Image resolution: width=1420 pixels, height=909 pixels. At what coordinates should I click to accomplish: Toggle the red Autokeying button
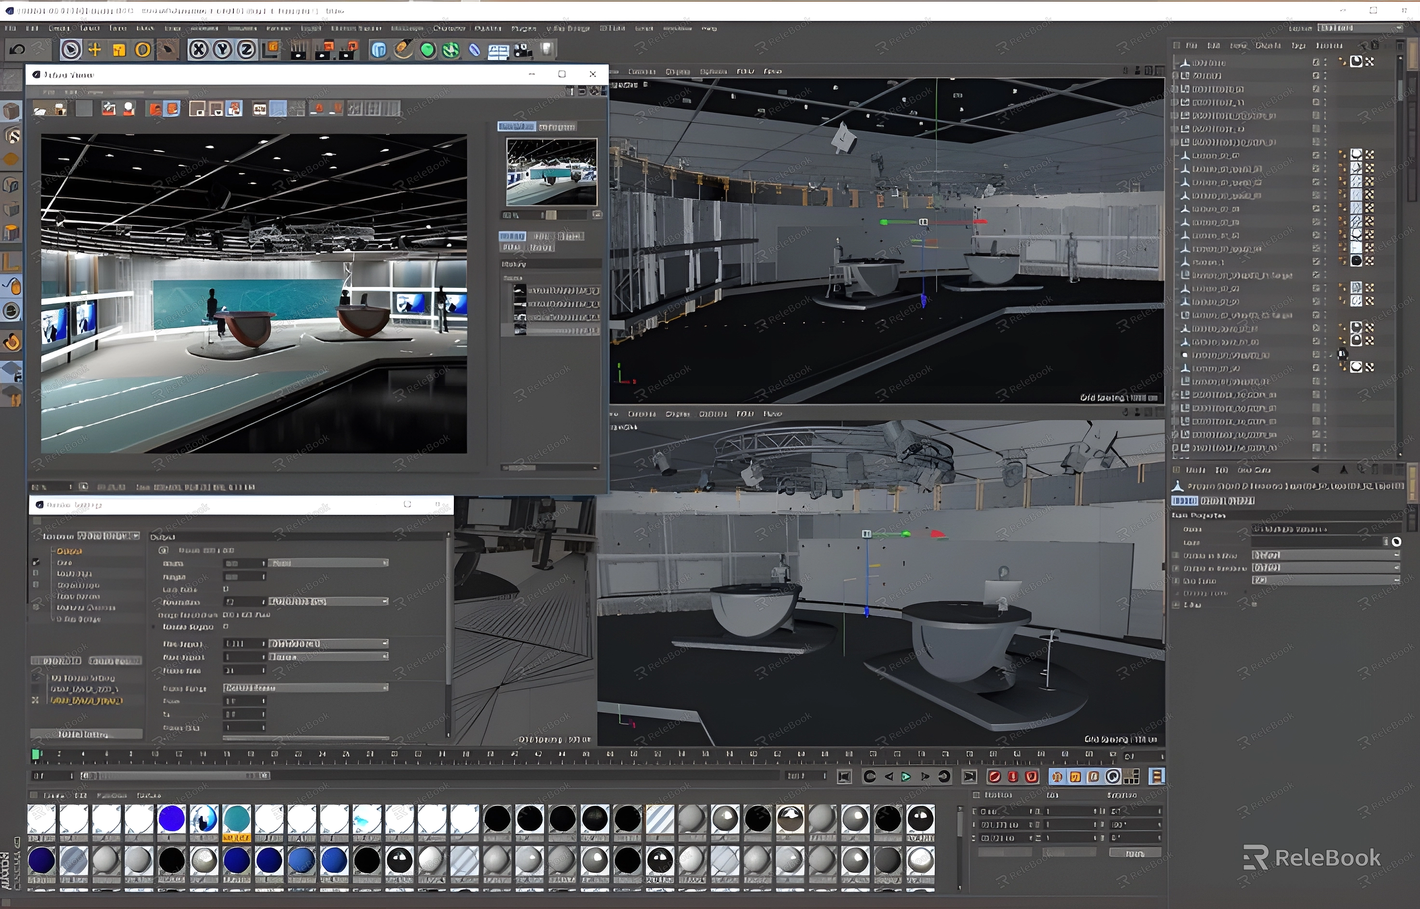(1013, 777)
